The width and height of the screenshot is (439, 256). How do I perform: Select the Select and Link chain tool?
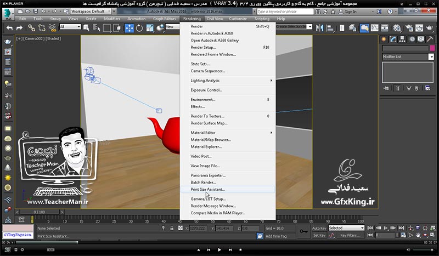click(x=31, y=28)
